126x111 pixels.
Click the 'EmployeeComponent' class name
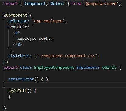pos(54,68)
